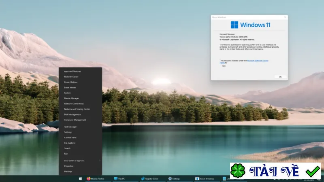The height and width of the screenshot is (182, 324).
Task: Open Microsoft Software License Terms link
Action: pyautogui.click(x=258, y=61)
